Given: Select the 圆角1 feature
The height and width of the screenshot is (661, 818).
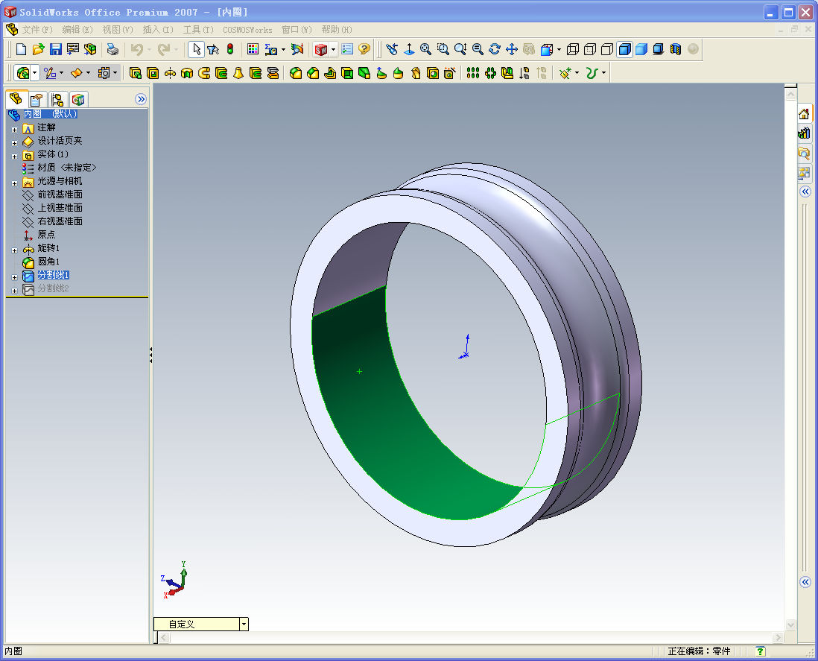Looking at the screenshot, I should (48, 262).
